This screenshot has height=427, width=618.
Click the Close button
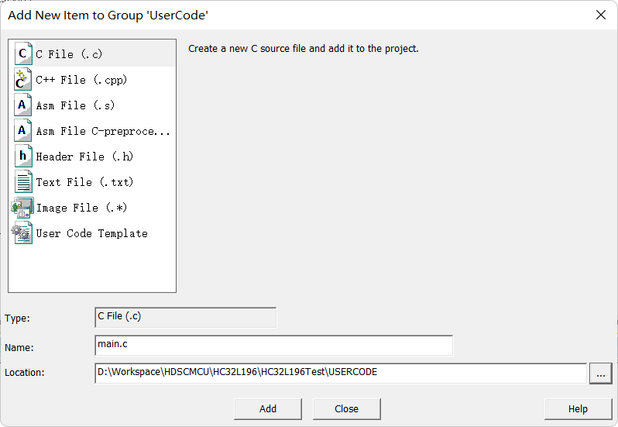coord(347,409)
